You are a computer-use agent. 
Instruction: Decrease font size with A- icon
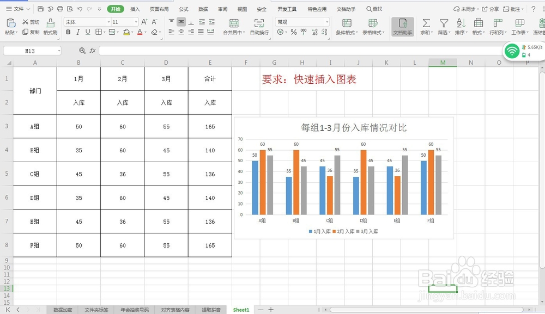point(154,22)
